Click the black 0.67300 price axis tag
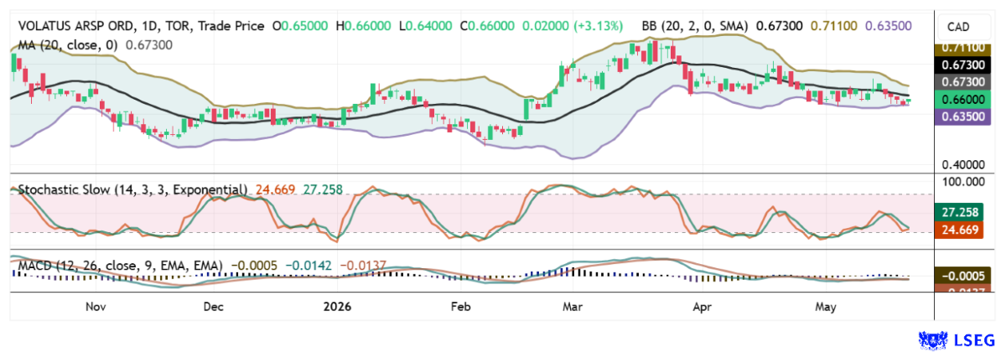The width and height of the screenshot is (1006, 352). (x=962, y=65)
